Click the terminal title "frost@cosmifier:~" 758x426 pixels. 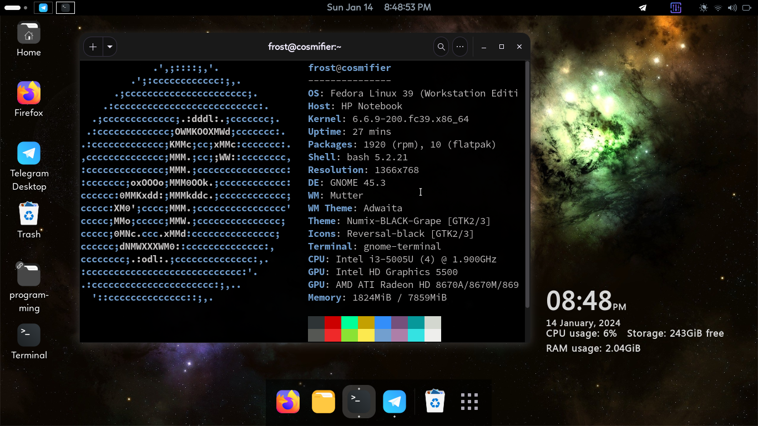point(305,47)
